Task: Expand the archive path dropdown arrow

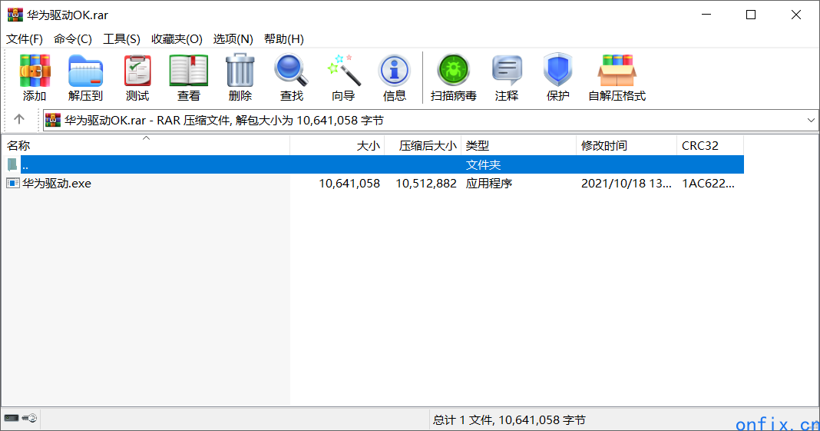Action: tap(812, 121)
